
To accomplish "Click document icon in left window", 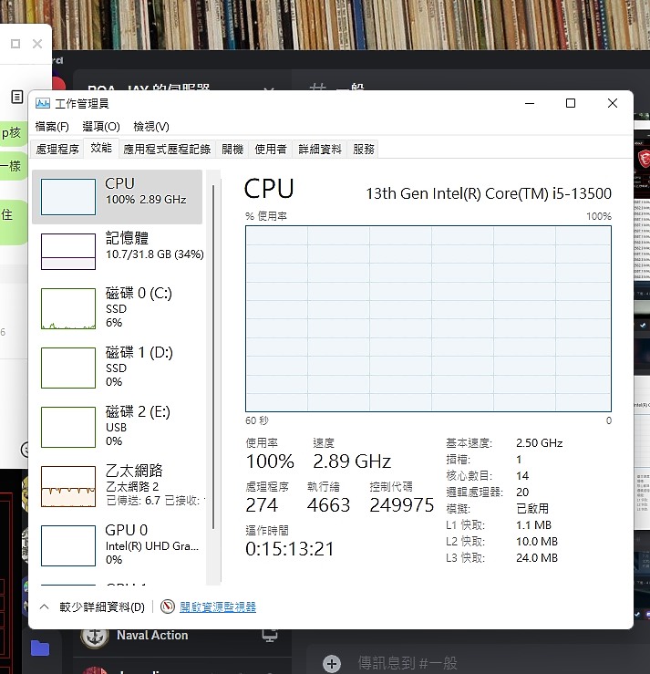I will pos(16,97).
